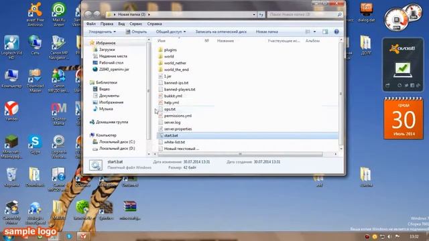Sort by the Альбом column header

[x=312, y=41]
